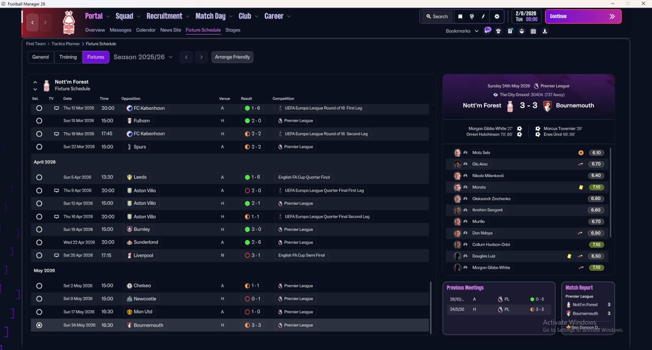The image size is (652, 350).
Task: Click the Man Utd club badge
Action: tap(129, 312)
